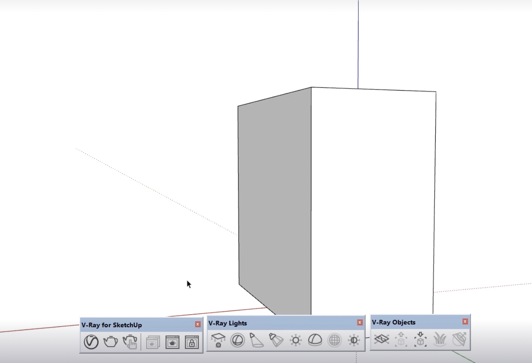Close the V-Ray Lights toolbar

(x=360, y=322)
